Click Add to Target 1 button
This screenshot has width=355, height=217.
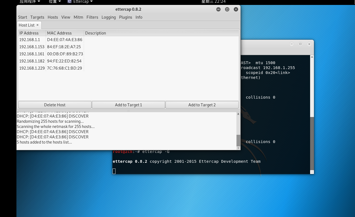point(128,105)
